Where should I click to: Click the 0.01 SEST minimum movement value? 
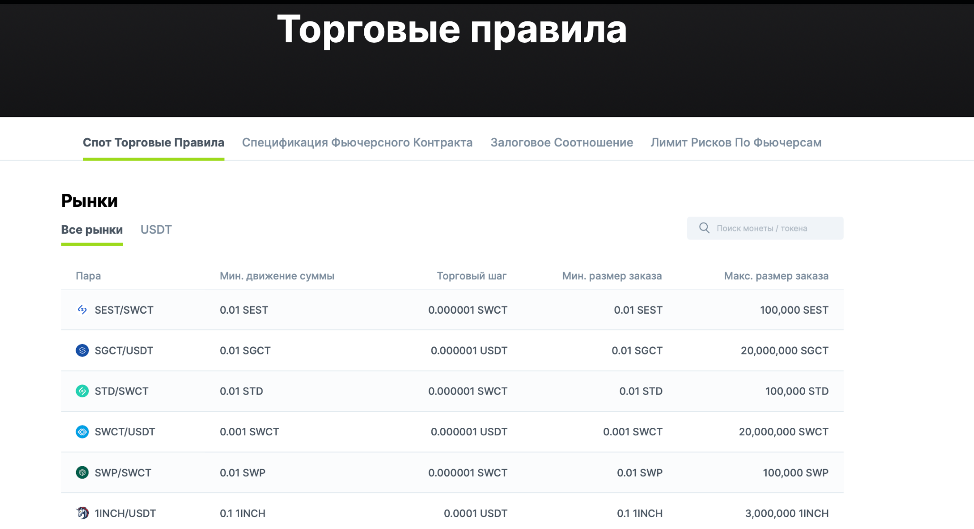click(x=244, y=310)
